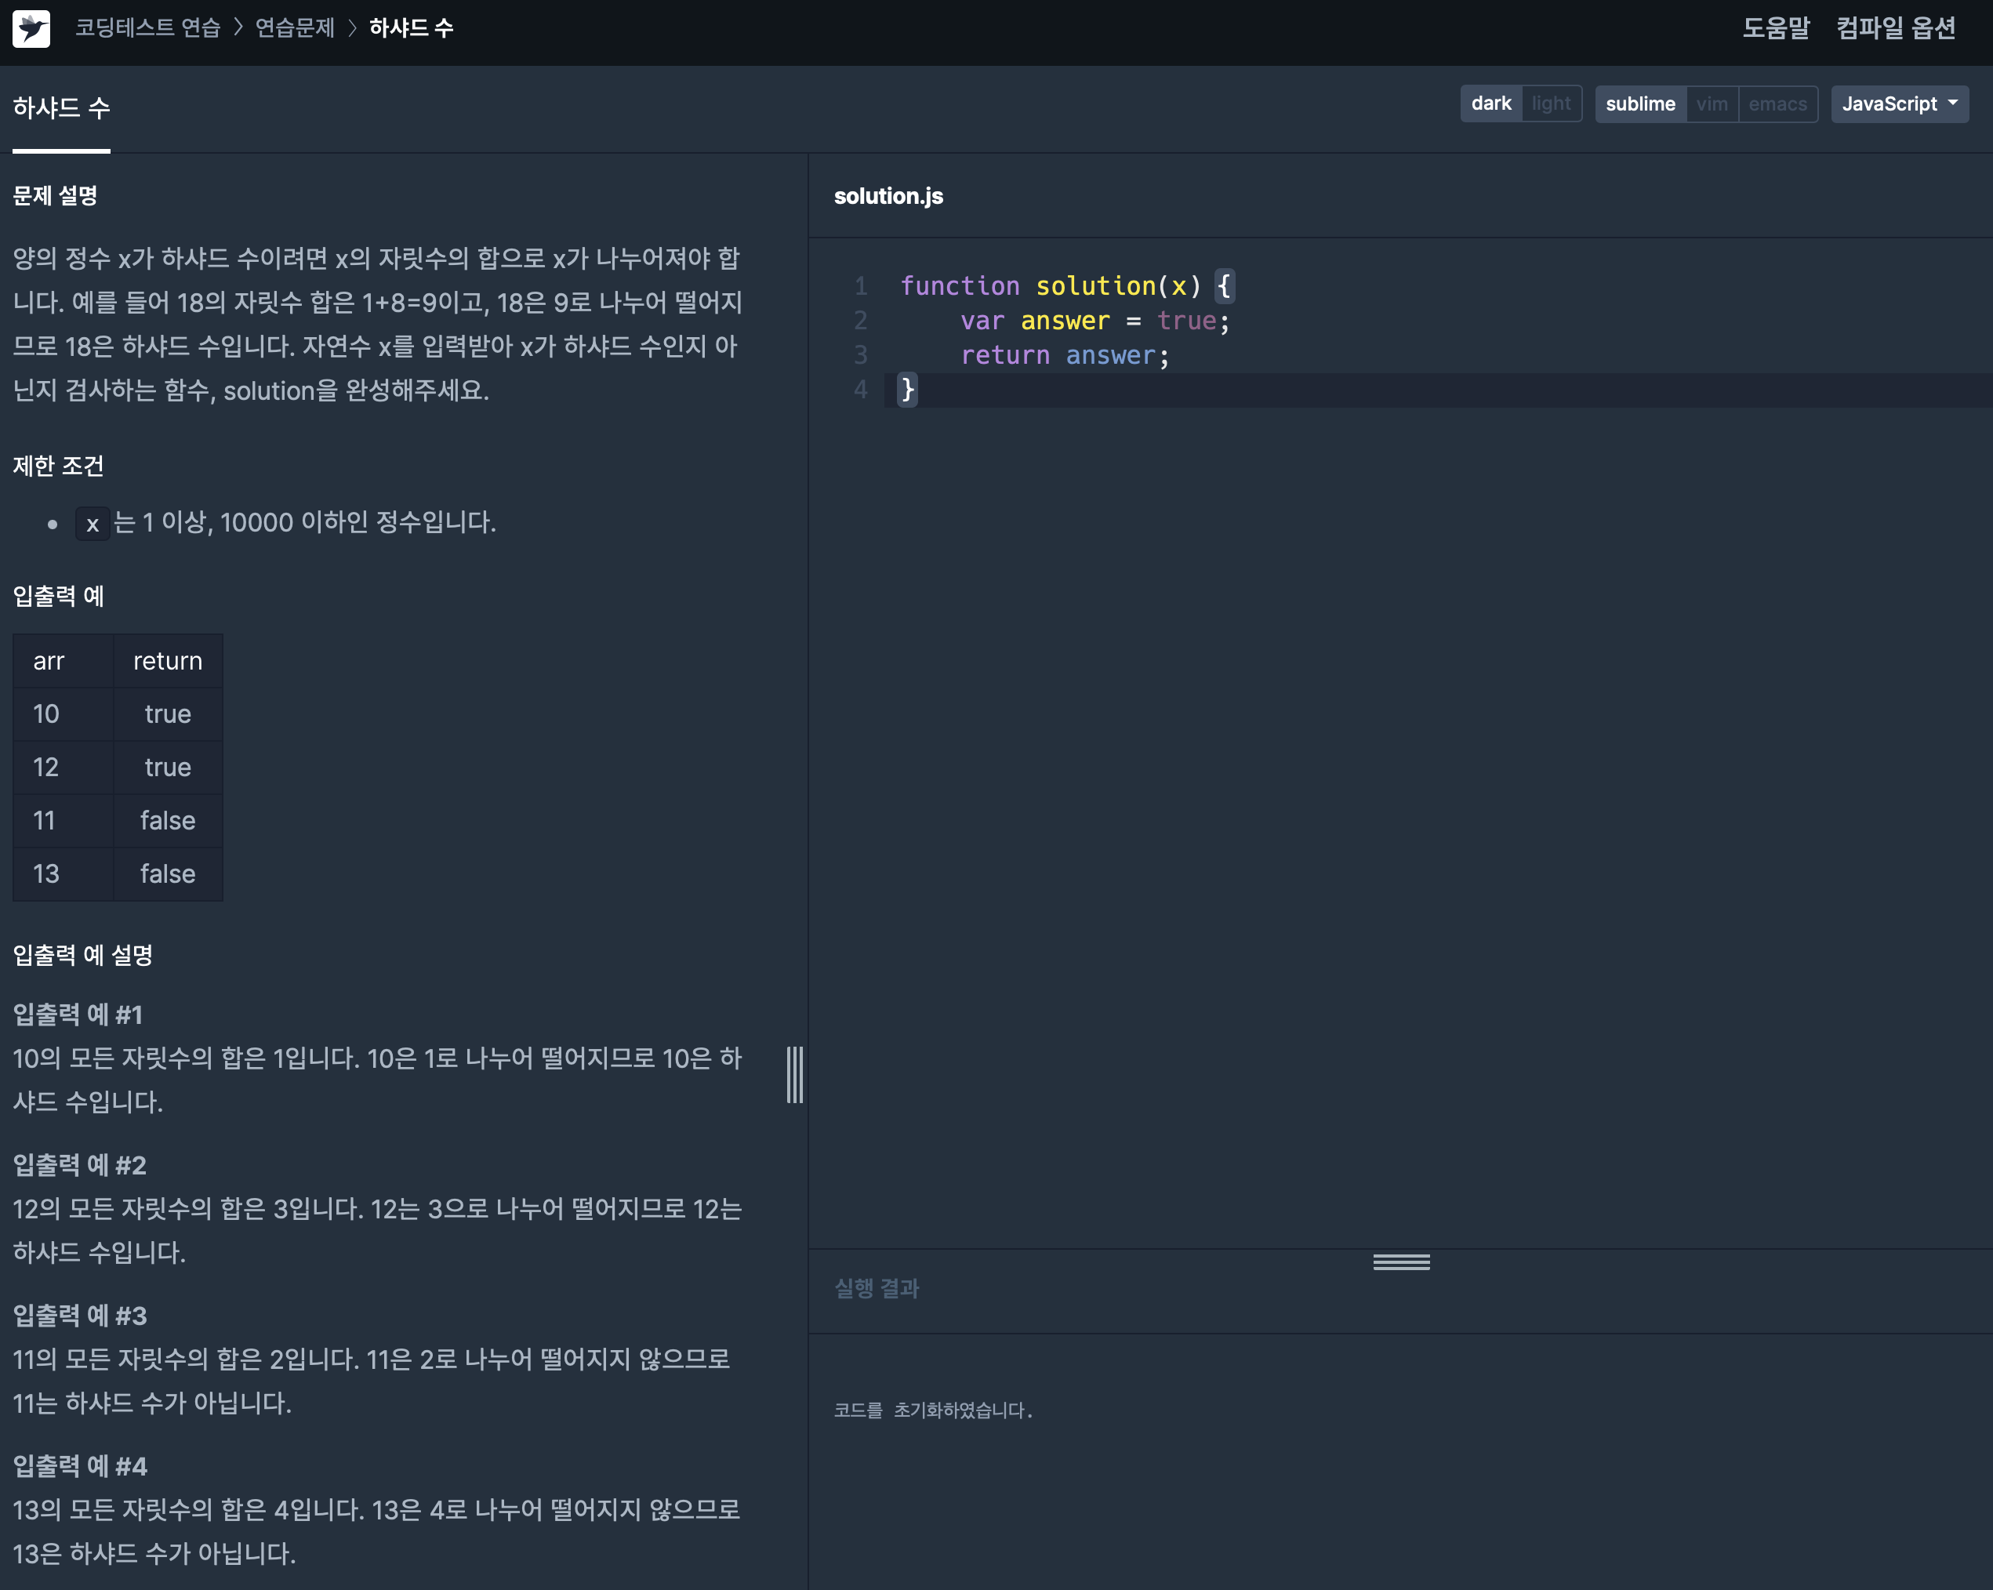The image size is (1993, 1590).
Task: Click the Programmers bird logo icon
Action: (x=31, y=29)
